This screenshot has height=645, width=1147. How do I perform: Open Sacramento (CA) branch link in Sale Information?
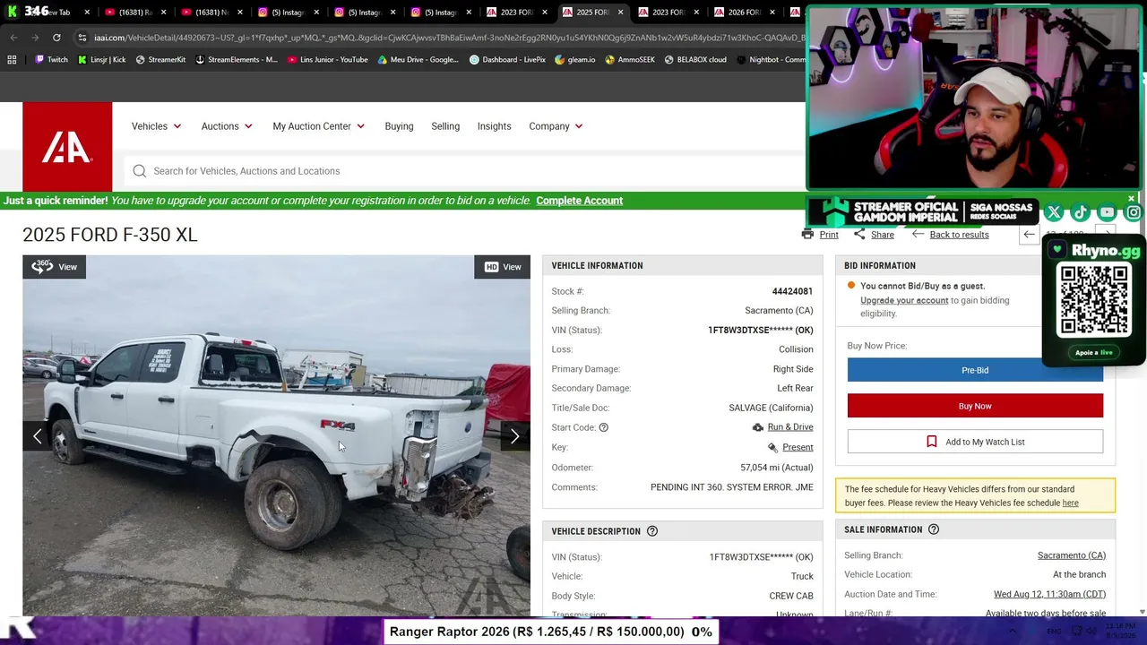[x=1072, y=555]
